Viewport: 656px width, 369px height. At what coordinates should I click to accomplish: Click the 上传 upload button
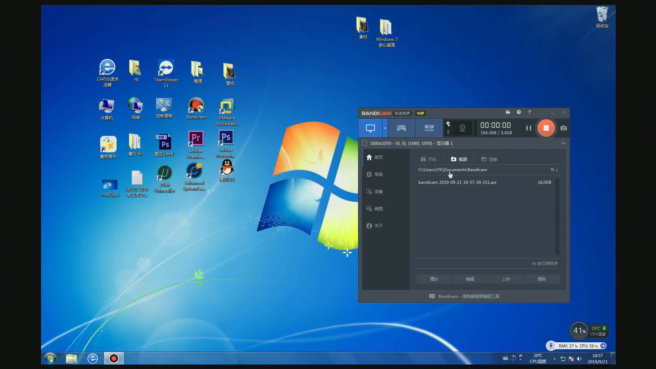coord(506,279)
